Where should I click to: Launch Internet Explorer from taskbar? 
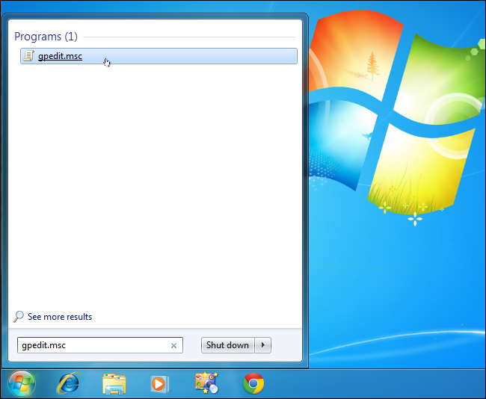coord(68,383)
